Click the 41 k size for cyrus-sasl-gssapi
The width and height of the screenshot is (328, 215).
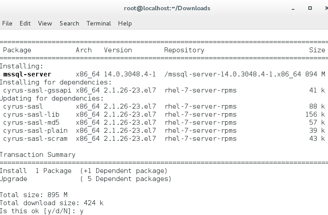[317, 90]
